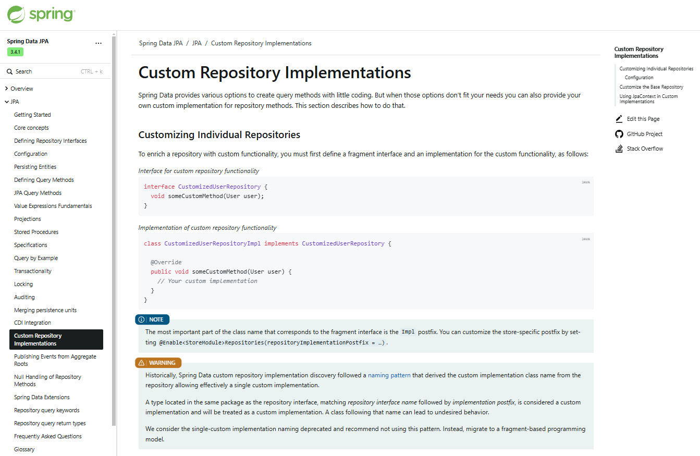Jump to Customize the Base Repository
700x456 pixels.
pyautogui.click(x=652, y=87)
